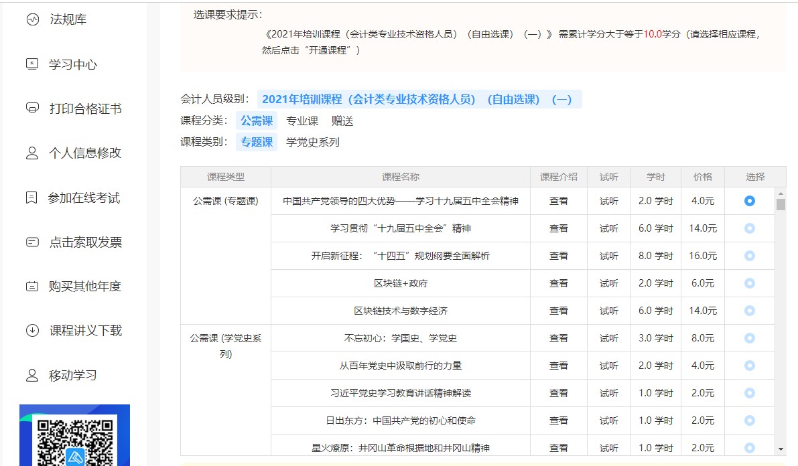This screenshot has width=798, height=466.
Task: Click the 购买其他年度 calendar icon
Action: (x=32, y=287)
